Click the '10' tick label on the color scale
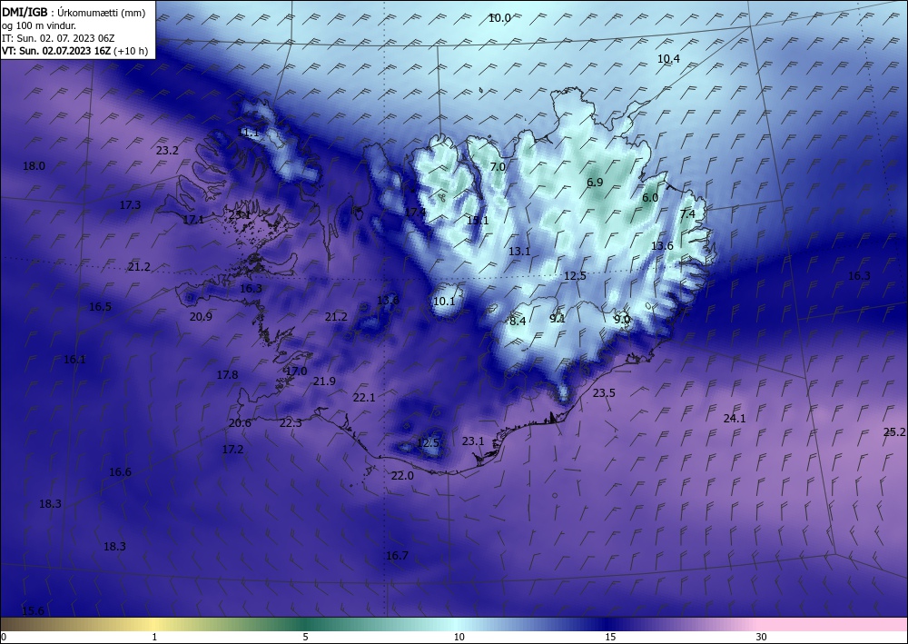908x644 pixels. coord(459,637)
